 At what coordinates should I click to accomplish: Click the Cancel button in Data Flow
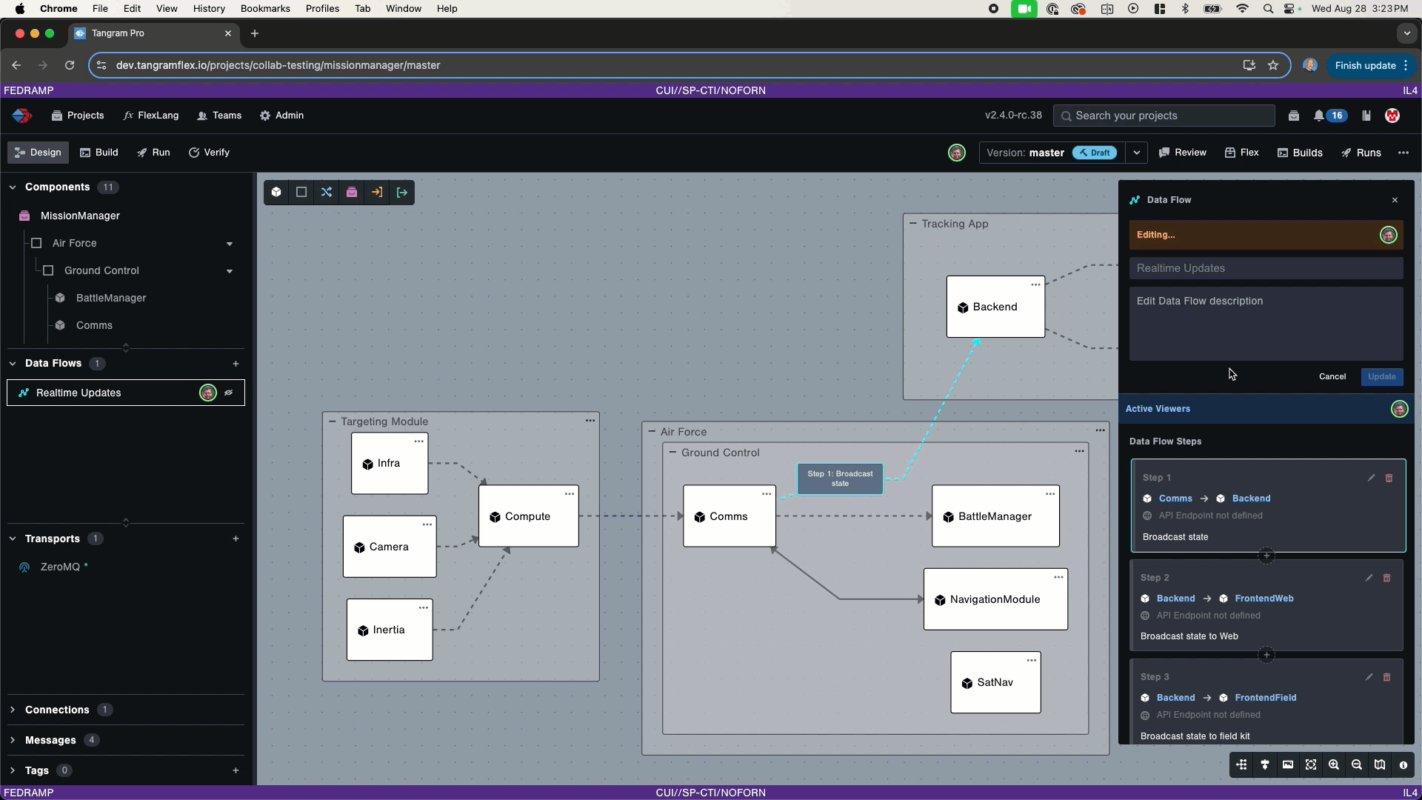click(x=1332, y=377)
